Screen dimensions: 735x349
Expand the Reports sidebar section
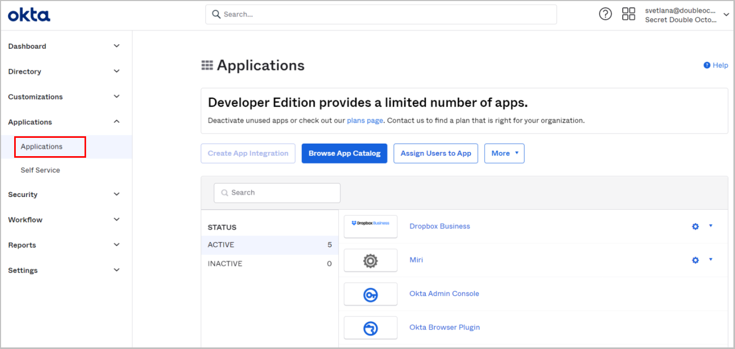pyautogui.click(x=117, y=245)
